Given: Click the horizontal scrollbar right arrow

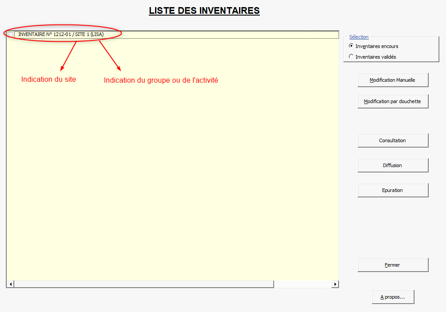Looking at the screenshot, I should (335, 284).
